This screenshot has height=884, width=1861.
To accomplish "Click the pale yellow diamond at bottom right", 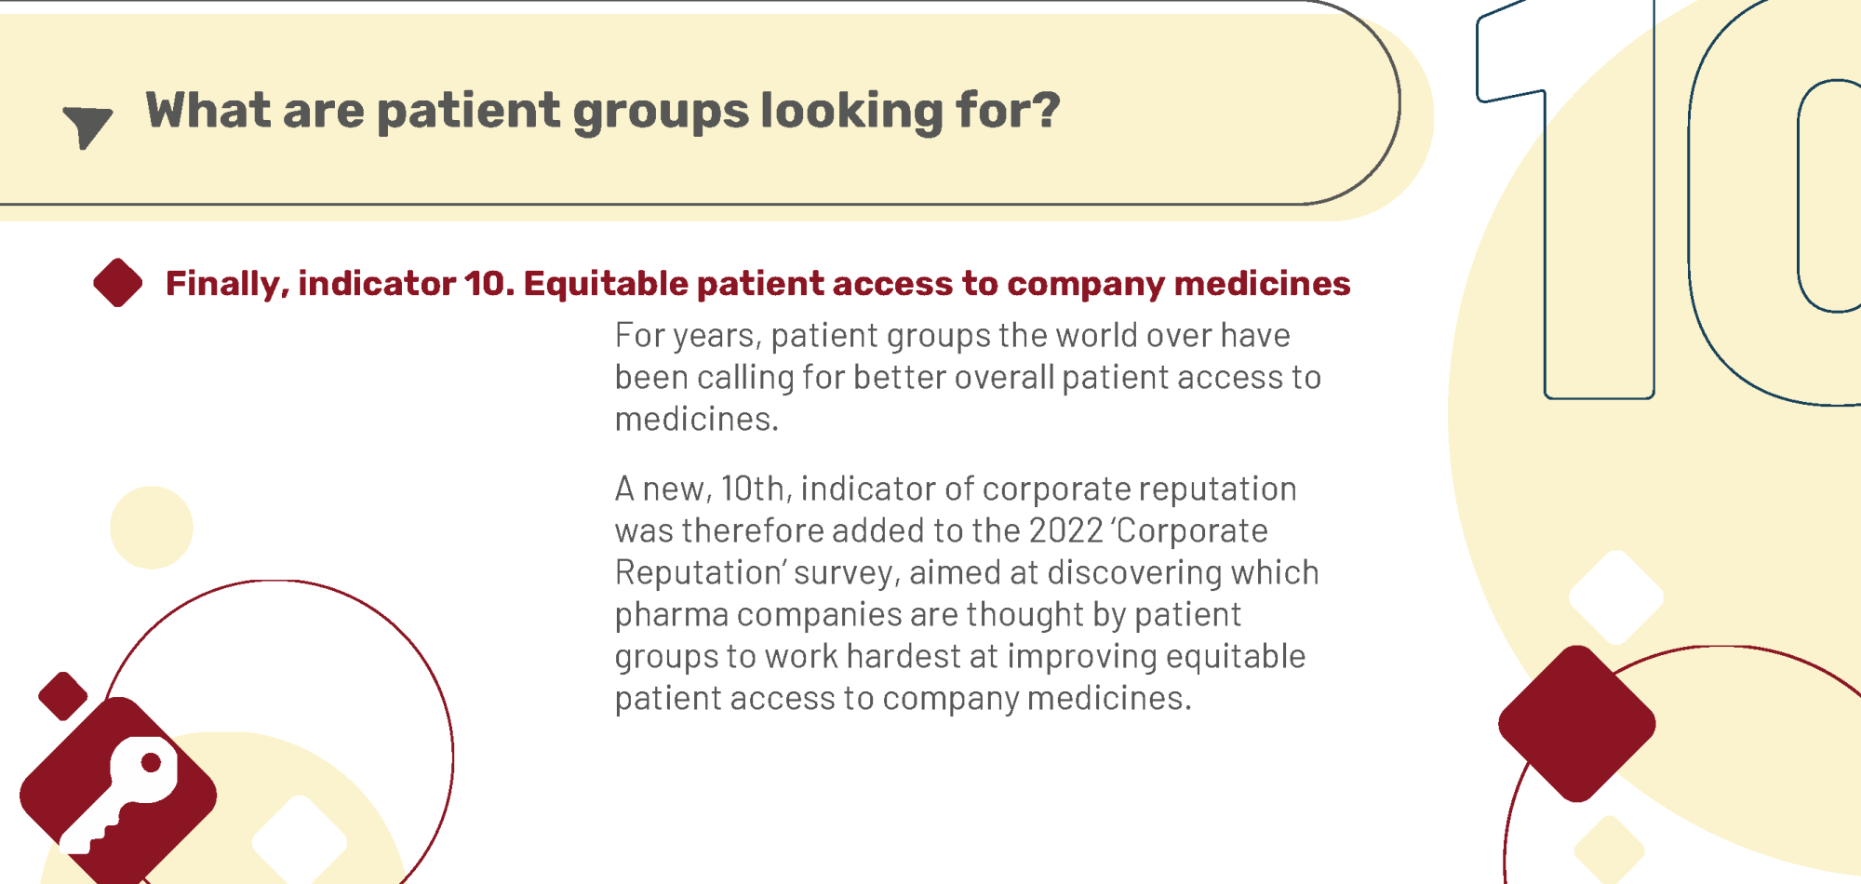I will click(x=1609, y=851).
